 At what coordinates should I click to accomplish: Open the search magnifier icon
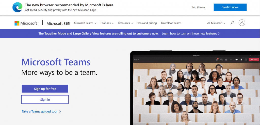(232, 23)
